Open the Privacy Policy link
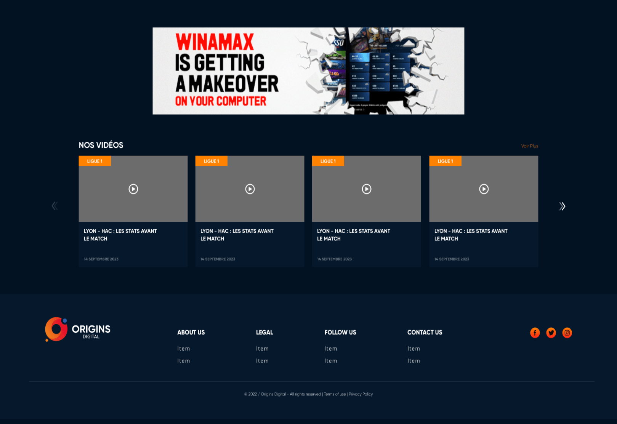Screen dimensions: 617x424 (x=361, y=394)
